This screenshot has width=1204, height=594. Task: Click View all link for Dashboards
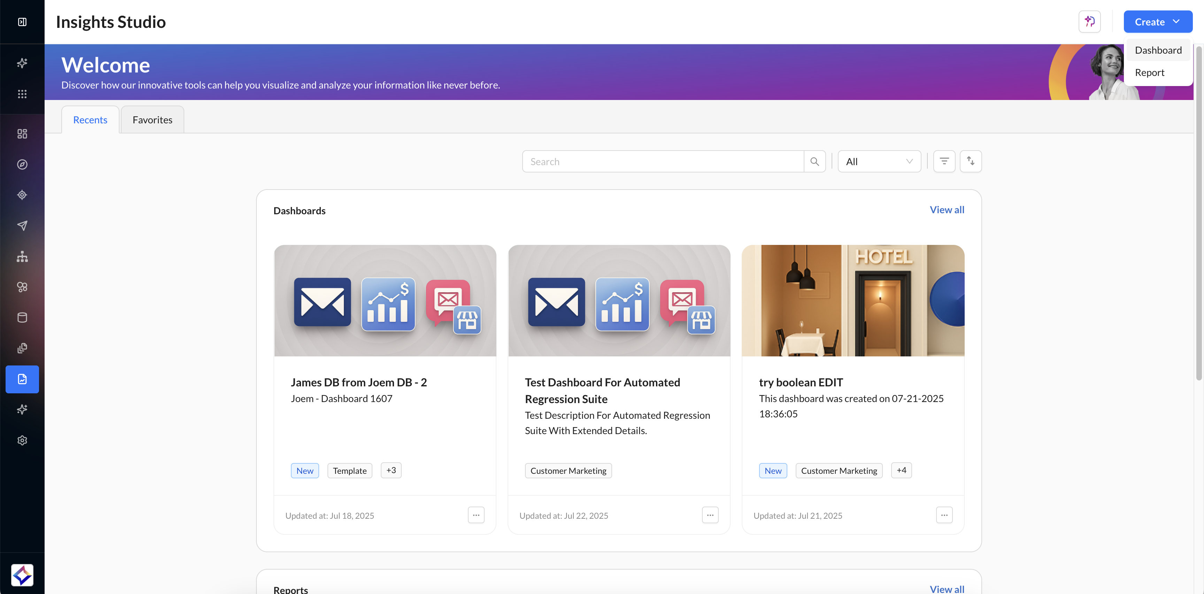(947, 210)
